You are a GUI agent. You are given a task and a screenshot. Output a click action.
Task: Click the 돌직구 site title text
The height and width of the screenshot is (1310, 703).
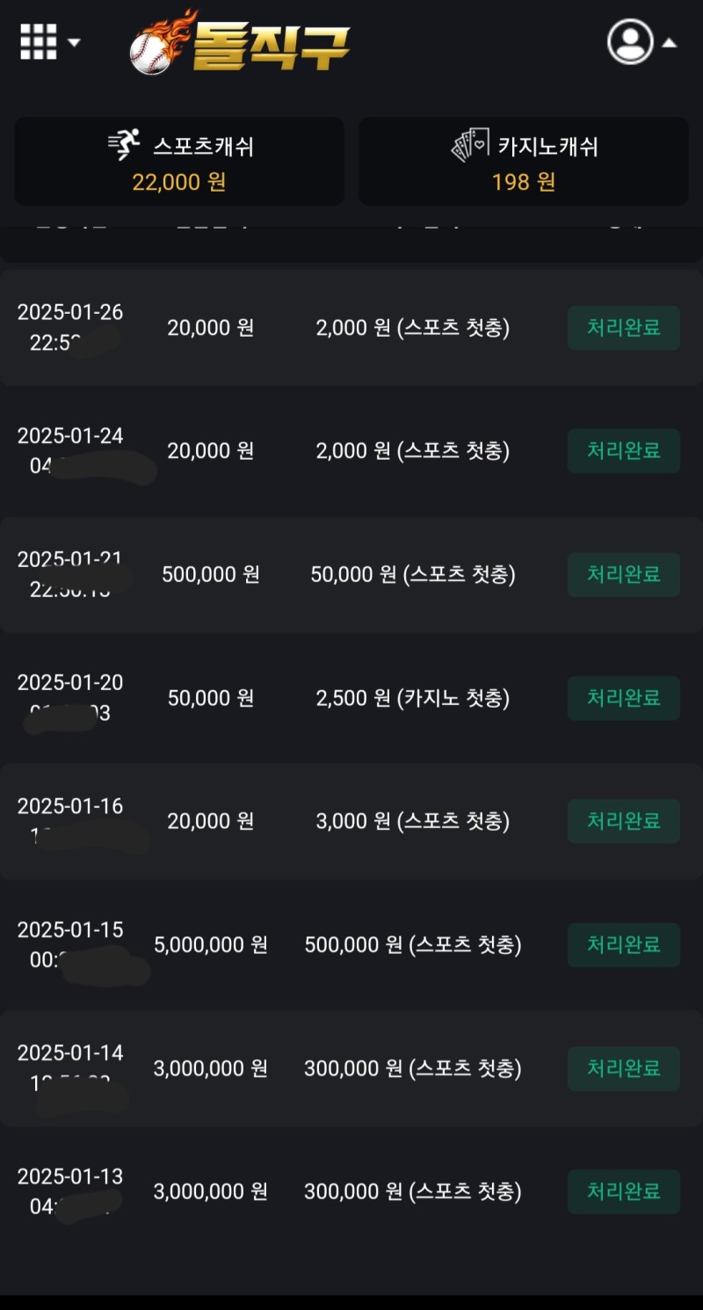(x=271, y=44)
